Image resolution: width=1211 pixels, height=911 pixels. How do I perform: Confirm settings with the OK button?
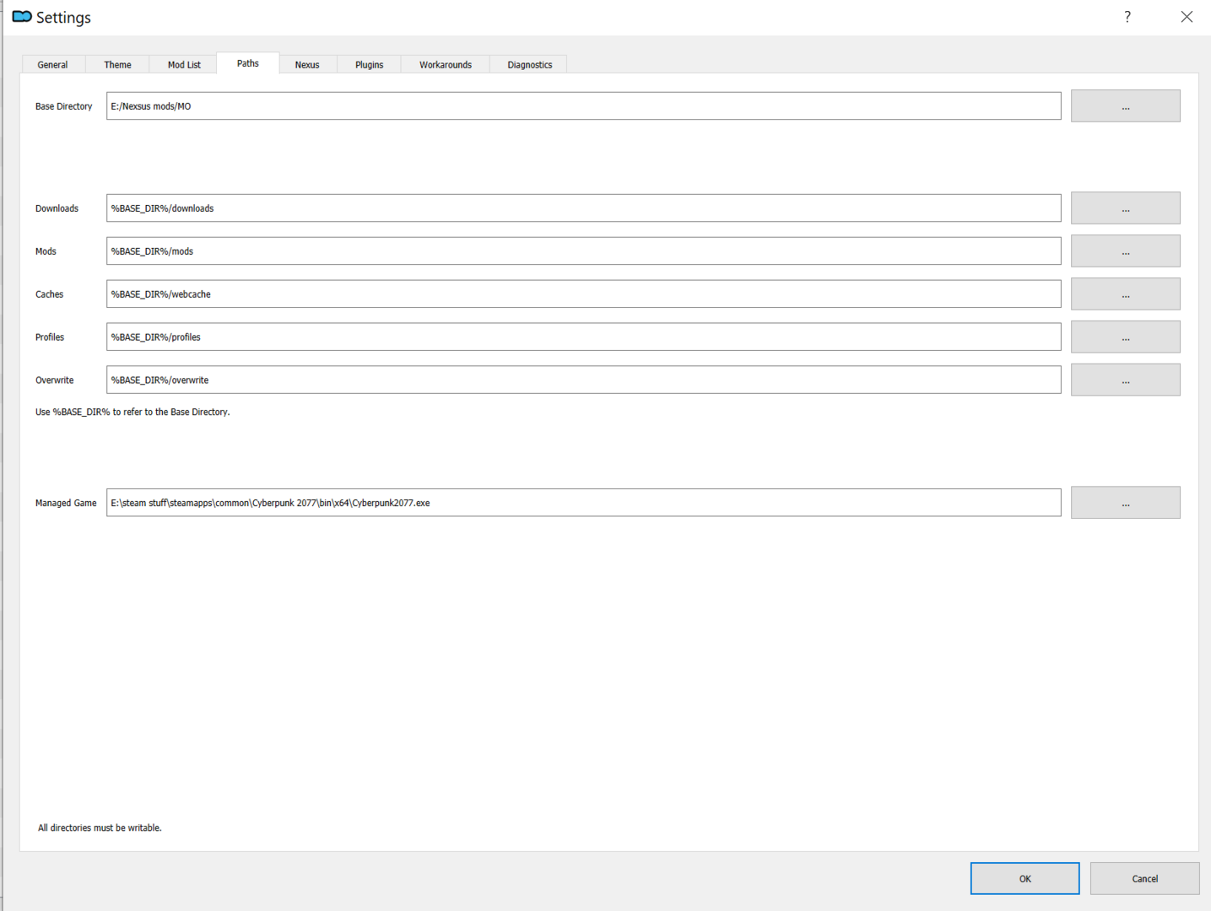1024,878
